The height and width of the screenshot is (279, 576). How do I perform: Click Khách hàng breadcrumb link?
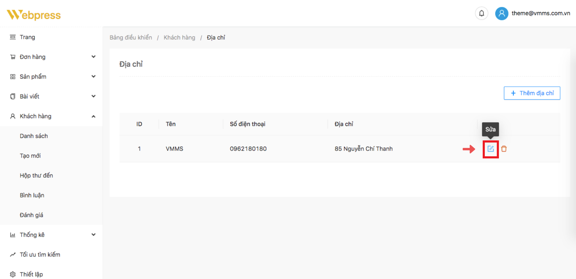[x=179, y=37]
